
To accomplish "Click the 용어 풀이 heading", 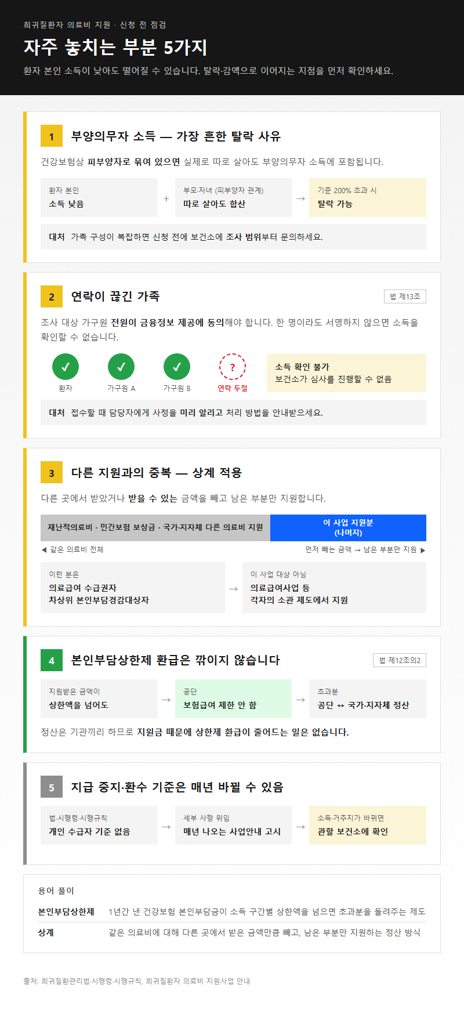I will pyautogui.click(x=56, y=890).
